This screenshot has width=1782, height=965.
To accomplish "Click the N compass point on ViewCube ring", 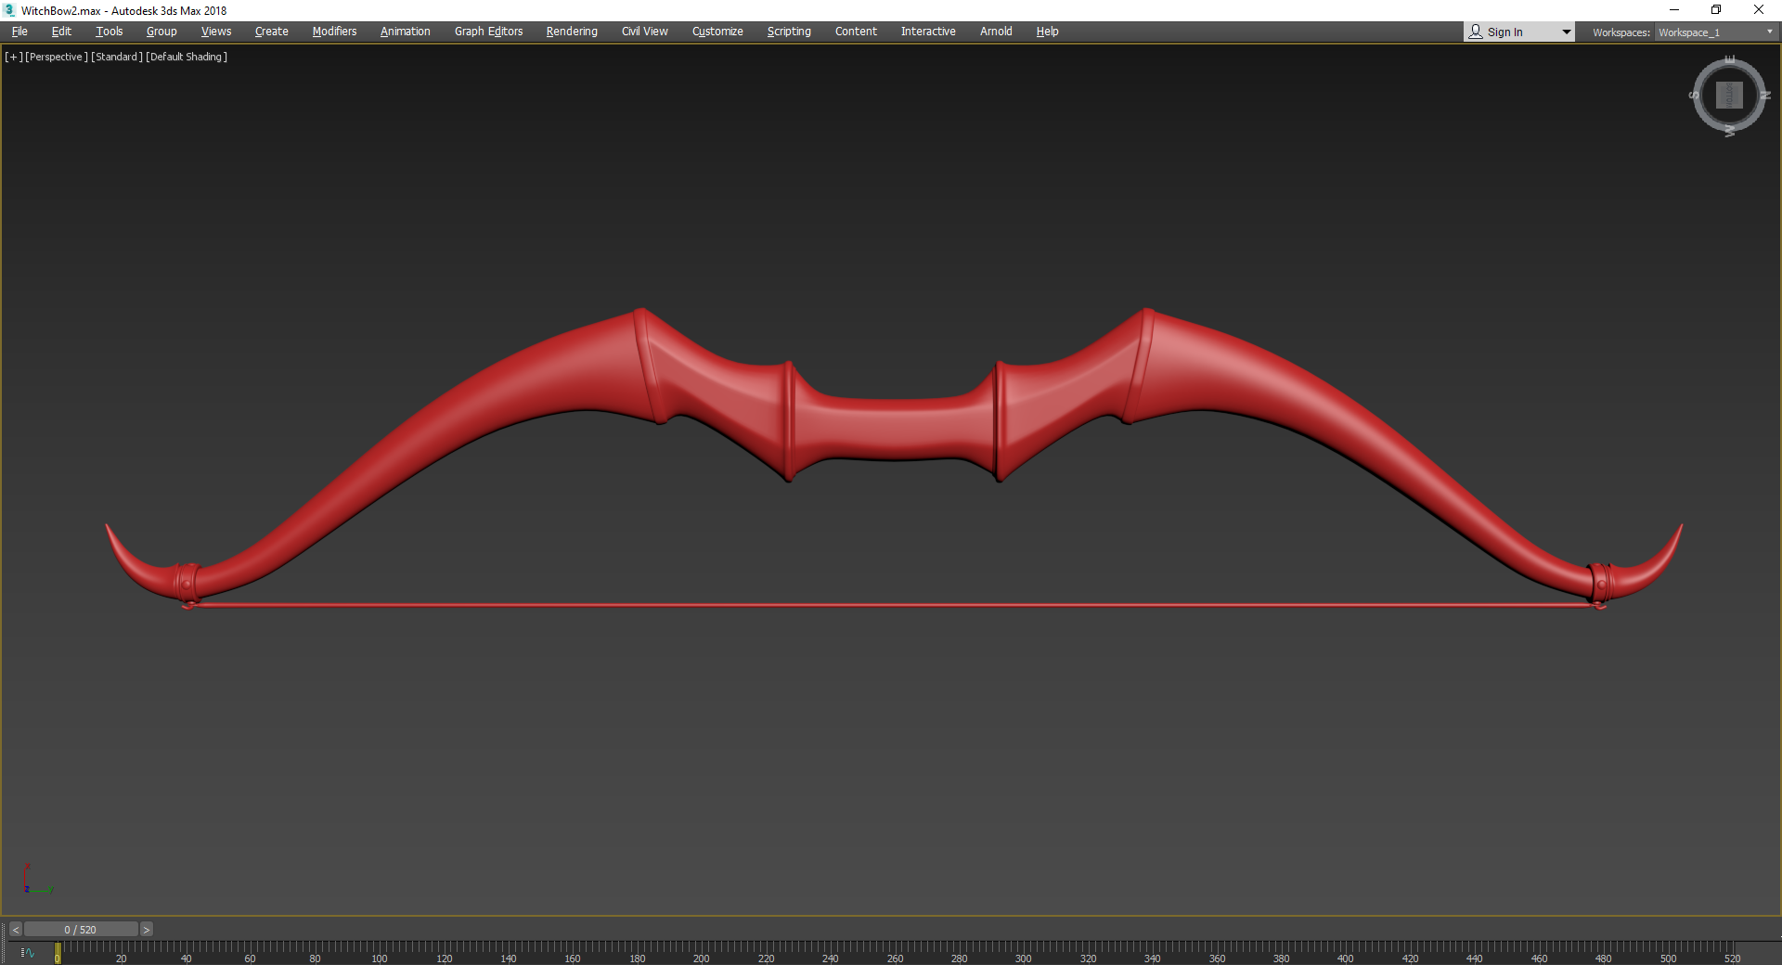I will (x=1765, y=96).
